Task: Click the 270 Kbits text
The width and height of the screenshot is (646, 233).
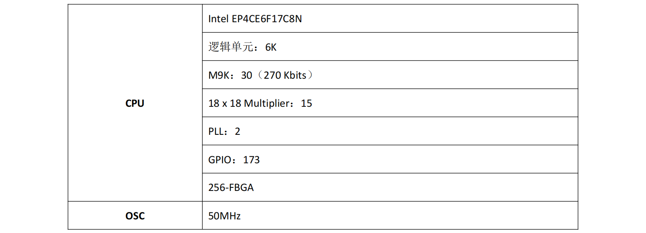Action: point(285,75)
